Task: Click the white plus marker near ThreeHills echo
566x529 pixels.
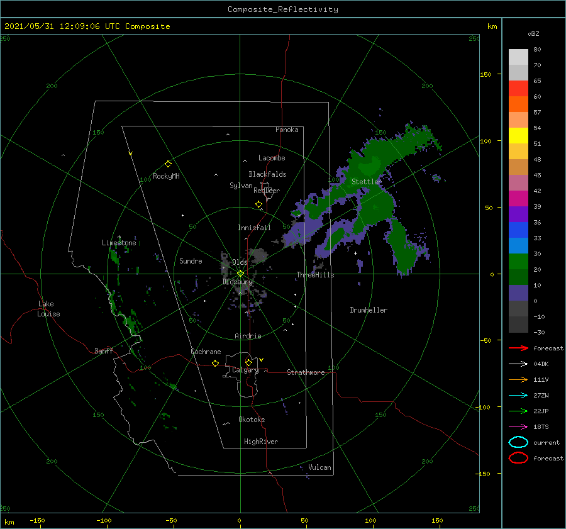Action: click(x=355, y=253)
